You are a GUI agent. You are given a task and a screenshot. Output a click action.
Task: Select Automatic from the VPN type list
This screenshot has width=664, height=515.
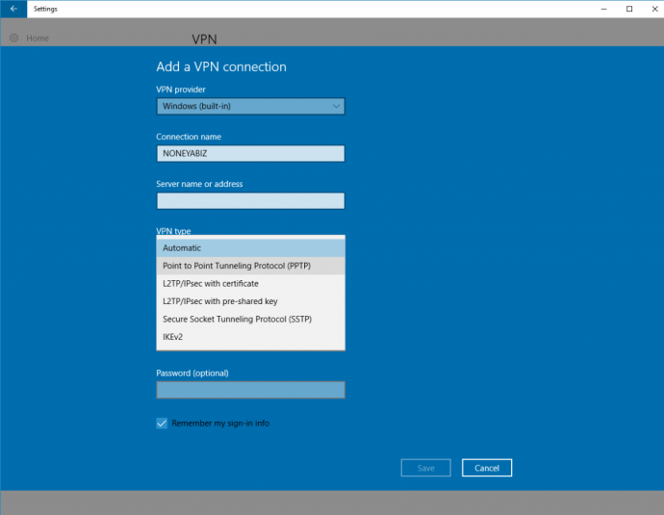coord(250,248)
